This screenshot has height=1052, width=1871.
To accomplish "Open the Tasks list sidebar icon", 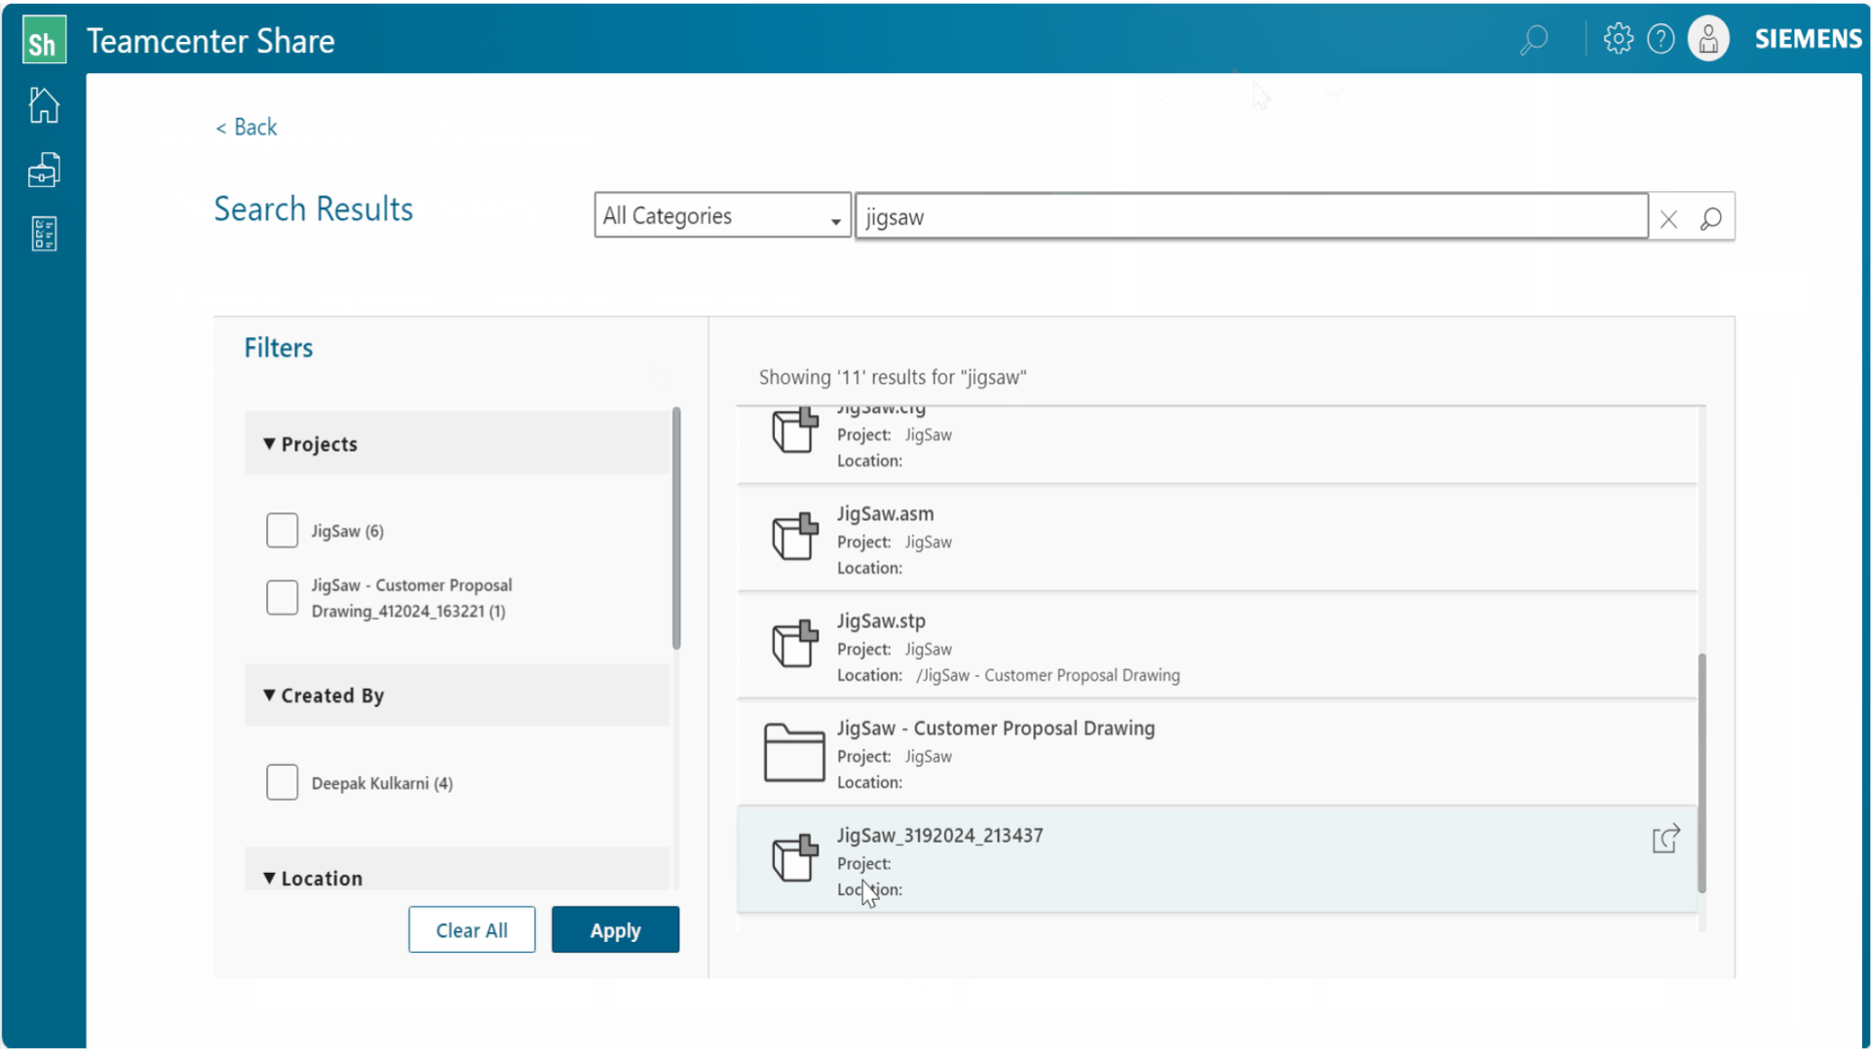I will [x=43, y=234].
